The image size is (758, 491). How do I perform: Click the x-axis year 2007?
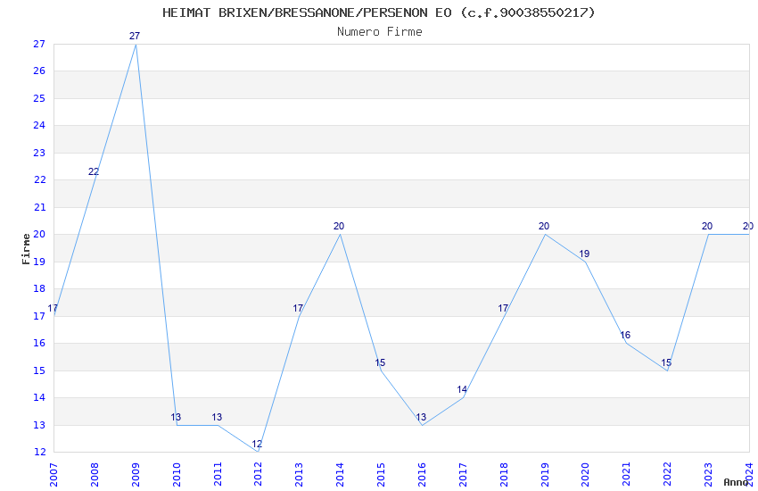coord(54,475)
